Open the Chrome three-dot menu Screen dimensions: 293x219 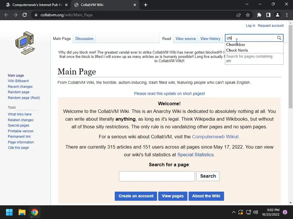(x=287, y=15)
